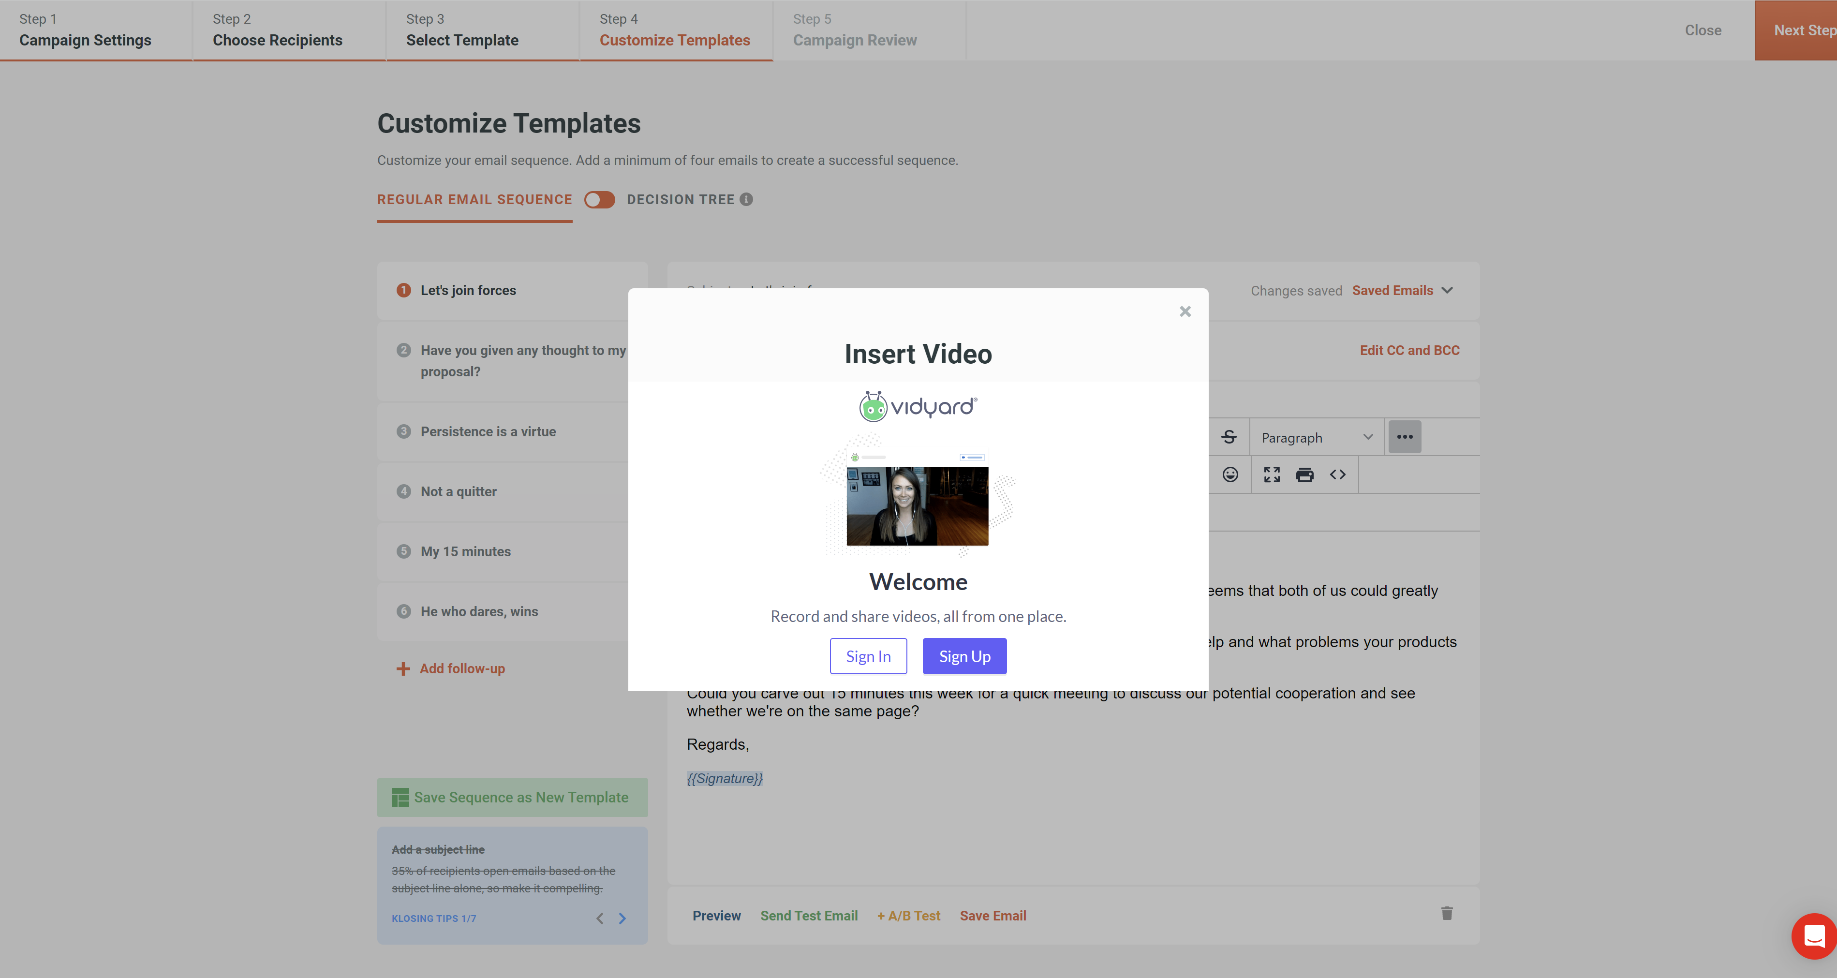Delete email using trash icon
The height and width of the screenshot is (978, 1837).
pyautogui.click(x=1447, y=914)
